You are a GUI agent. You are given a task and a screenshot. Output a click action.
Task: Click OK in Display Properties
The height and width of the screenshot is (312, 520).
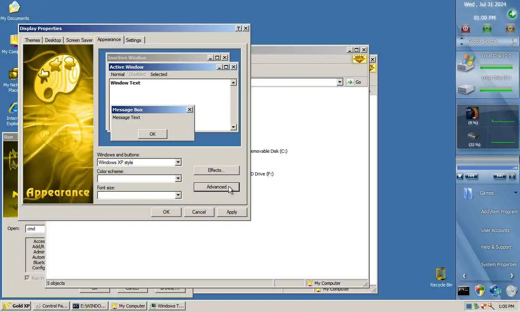(166, 212)
